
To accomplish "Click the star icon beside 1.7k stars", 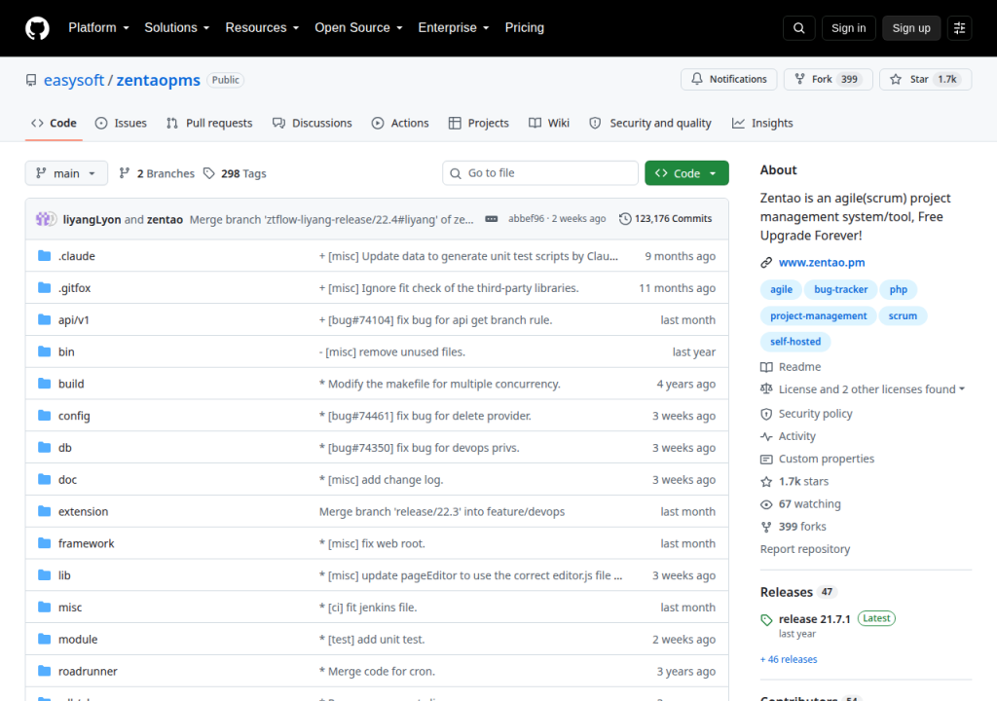I will tap(766, 482).
